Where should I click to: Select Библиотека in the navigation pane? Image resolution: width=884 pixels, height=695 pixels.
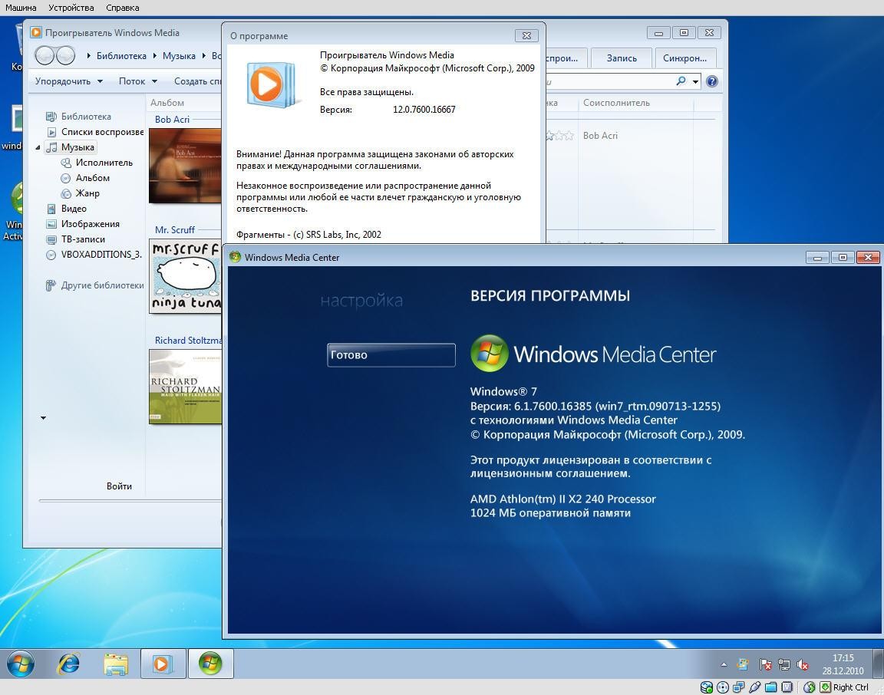[x=79, y=117]
